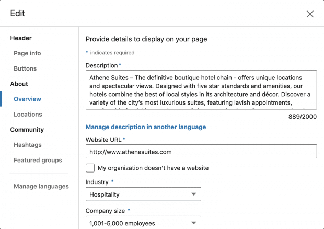This screenshot has width=324, height=229.
Task: Click the Community group heading in sidebar
Action: pyautogui.click(x=27, y=130)
